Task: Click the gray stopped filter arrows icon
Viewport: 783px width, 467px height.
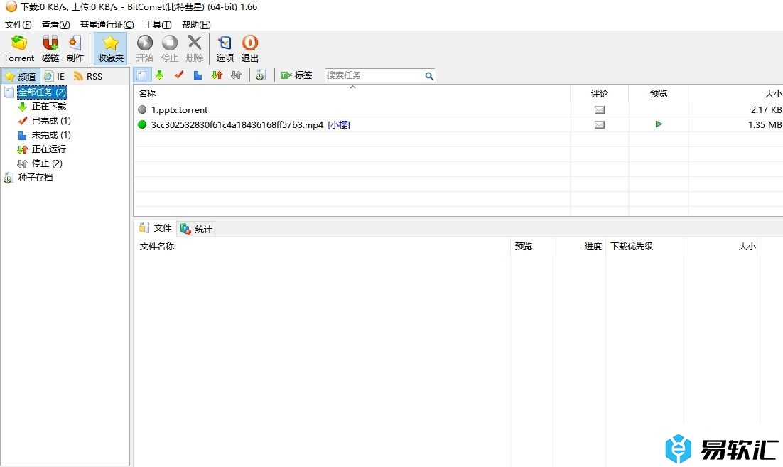Action: [236, 75]
